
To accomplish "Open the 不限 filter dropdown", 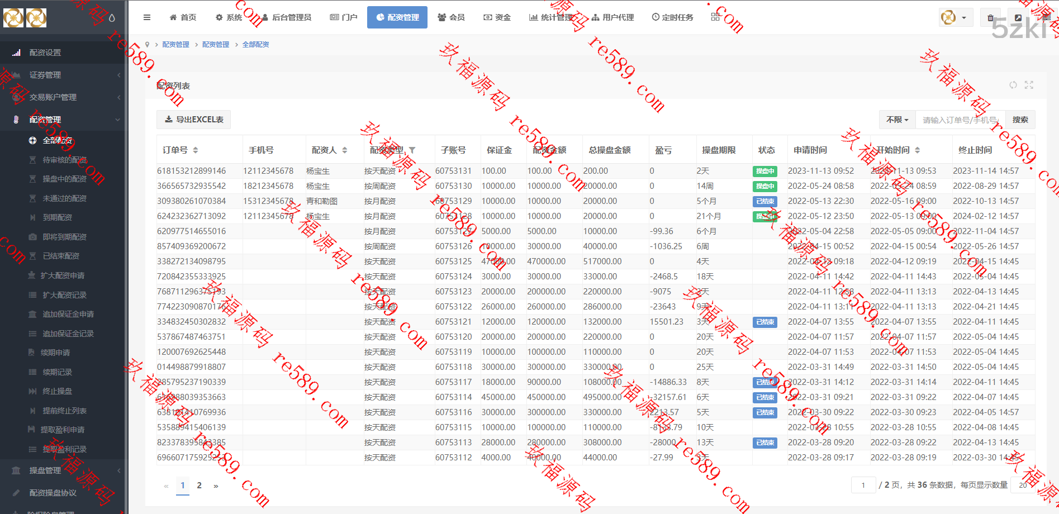I will pos(897,120).
